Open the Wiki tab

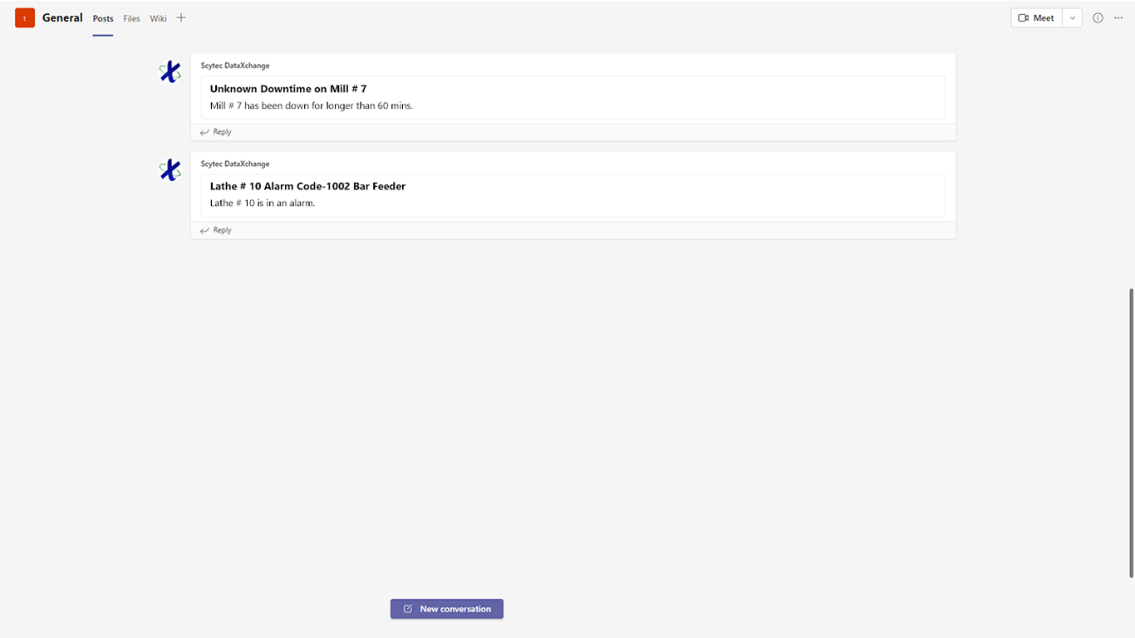(x=158, y=18)
